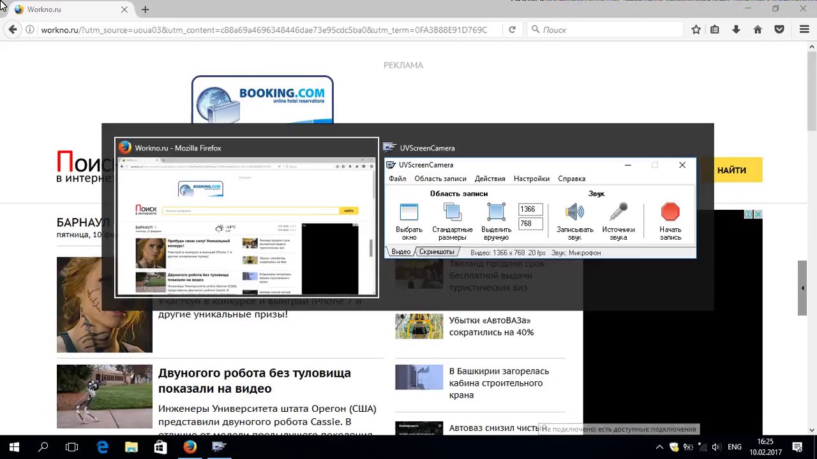Screen dimensions: 817x459
Task: Open the Таиланд продлил срок news link
Action: click(x=497, y=275)
